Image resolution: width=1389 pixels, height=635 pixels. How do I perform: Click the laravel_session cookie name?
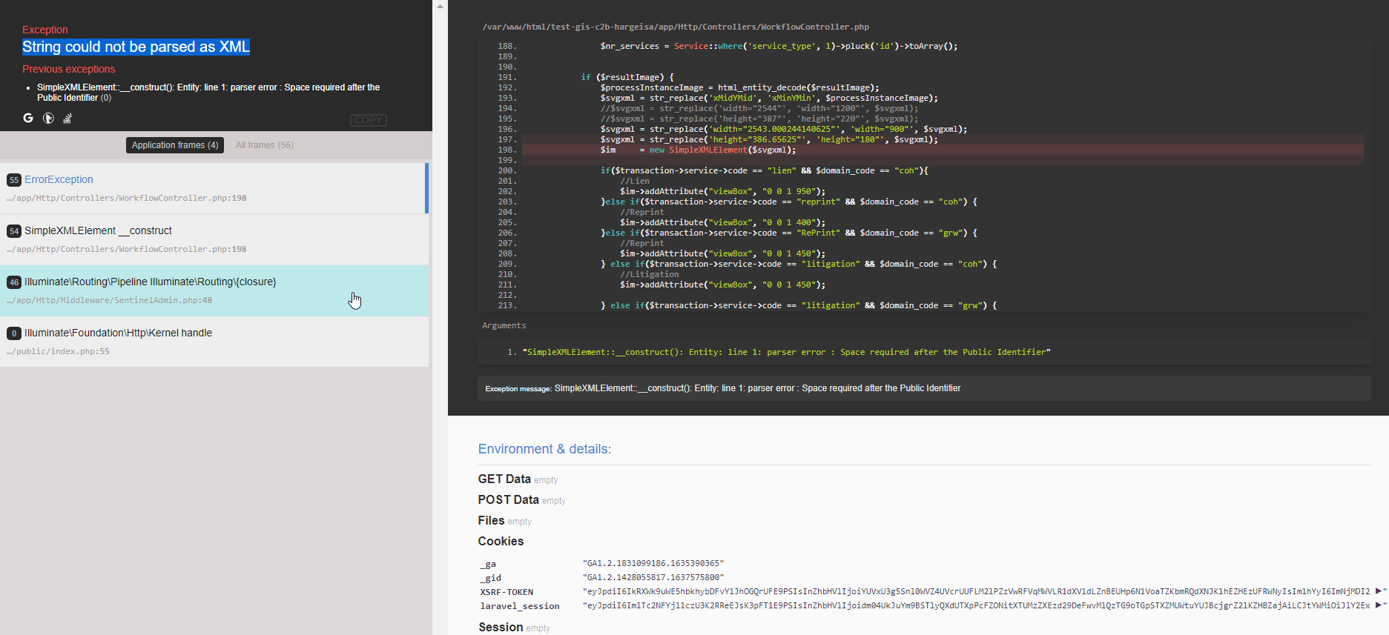[x=520, y=606]
